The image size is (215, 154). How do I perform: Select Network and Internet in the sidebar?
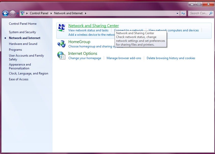[24, 38]
